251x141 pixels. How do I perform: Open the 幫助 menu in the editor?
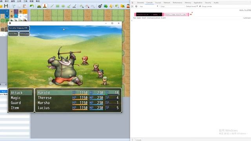38,1
